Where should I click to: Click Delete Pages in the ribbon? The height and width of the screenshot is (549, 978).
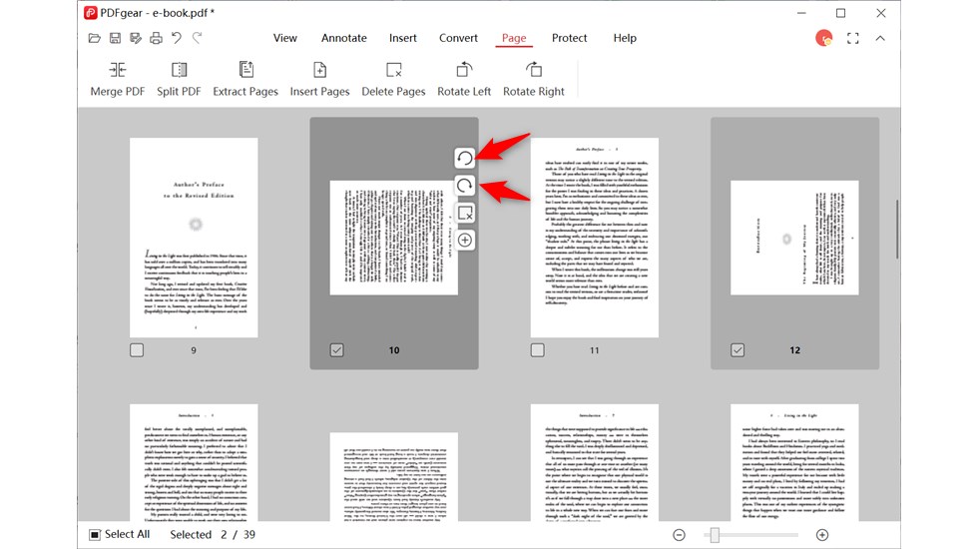[x=393, y=79]
